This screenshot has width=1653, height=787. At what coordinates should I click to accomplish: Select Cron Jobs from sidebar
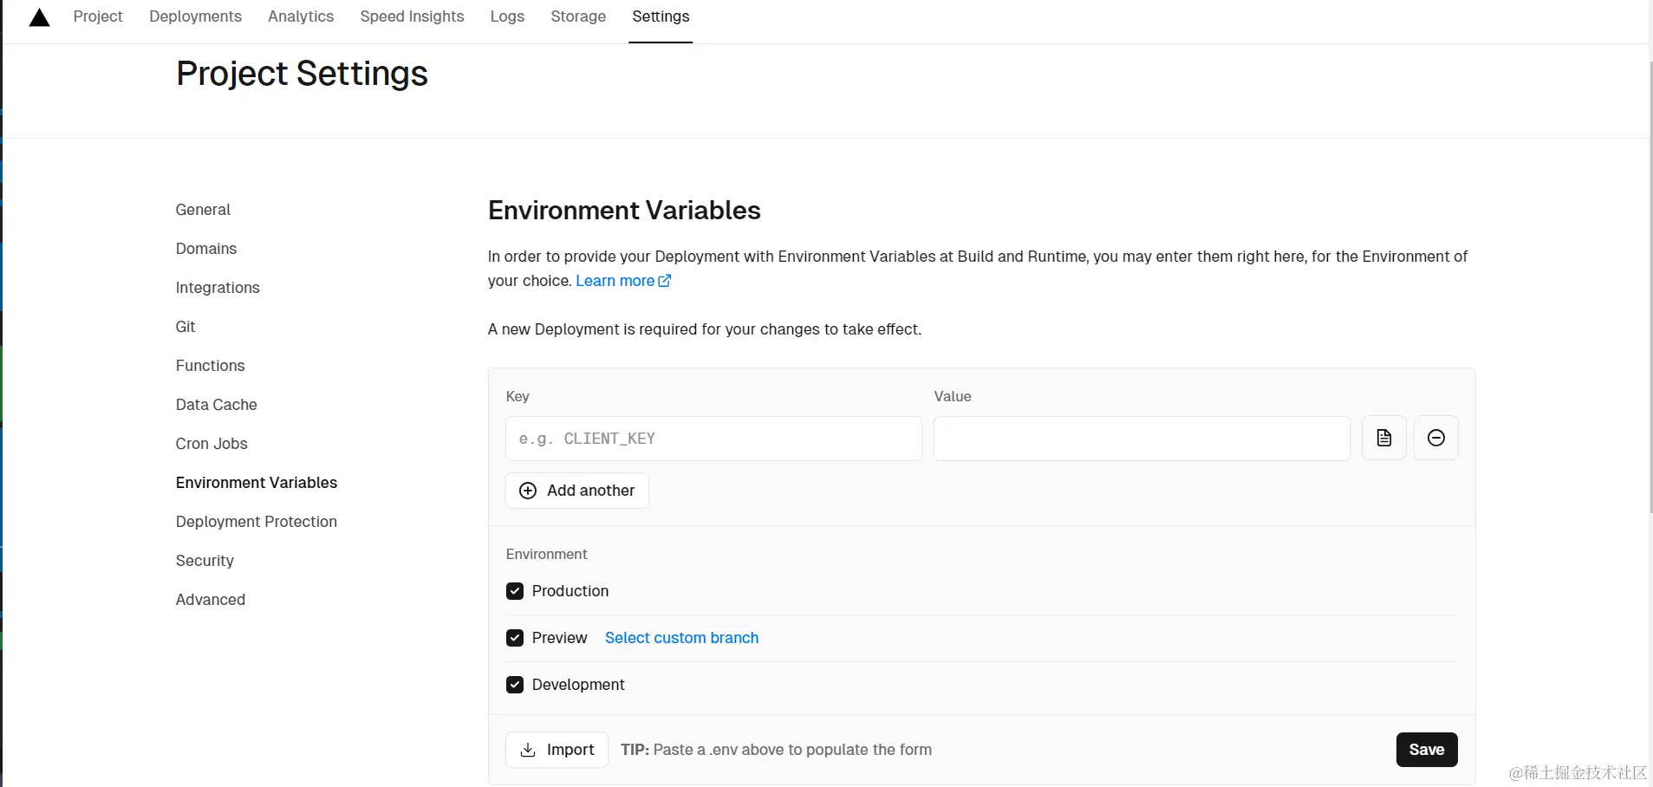[x=212, y=444]
